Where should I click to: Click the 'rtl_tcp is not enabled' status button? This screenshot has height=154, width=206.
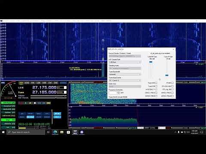click(x=160, y=53)
